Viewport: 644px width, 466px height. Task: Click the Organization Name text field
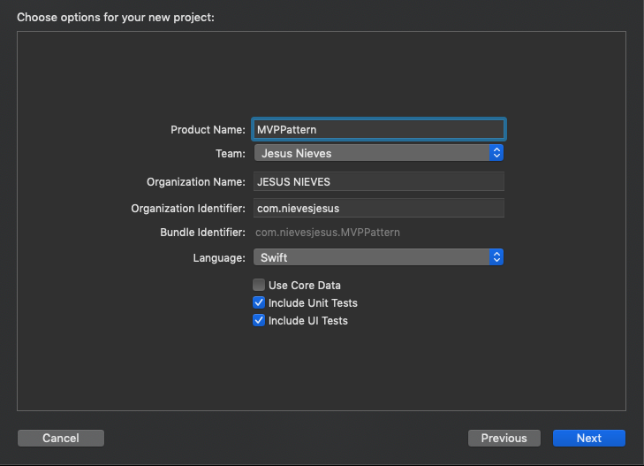pos(378,182)
